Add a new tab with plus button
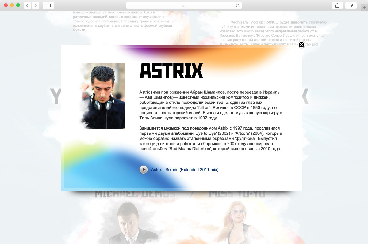368x244 pixels. (364, 7)
